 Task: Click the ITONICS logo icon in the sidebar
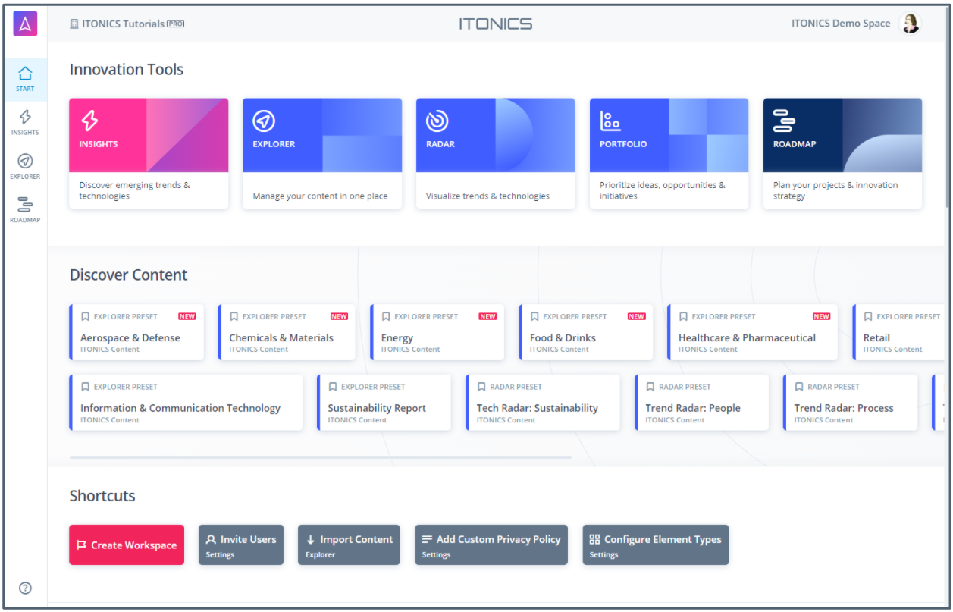tap(25, 24)
